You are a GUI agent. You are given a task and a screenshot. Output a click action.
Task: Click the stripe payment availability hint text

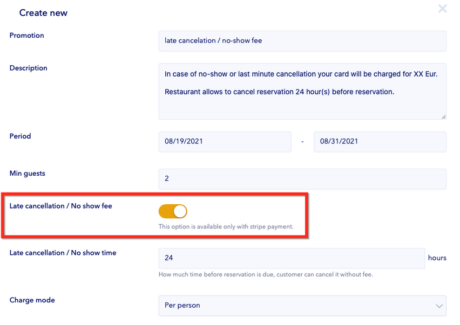coord(226,227)
